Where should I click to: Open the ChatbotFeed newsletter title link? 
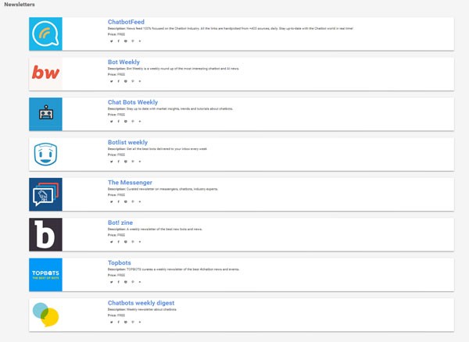point(126,21)
